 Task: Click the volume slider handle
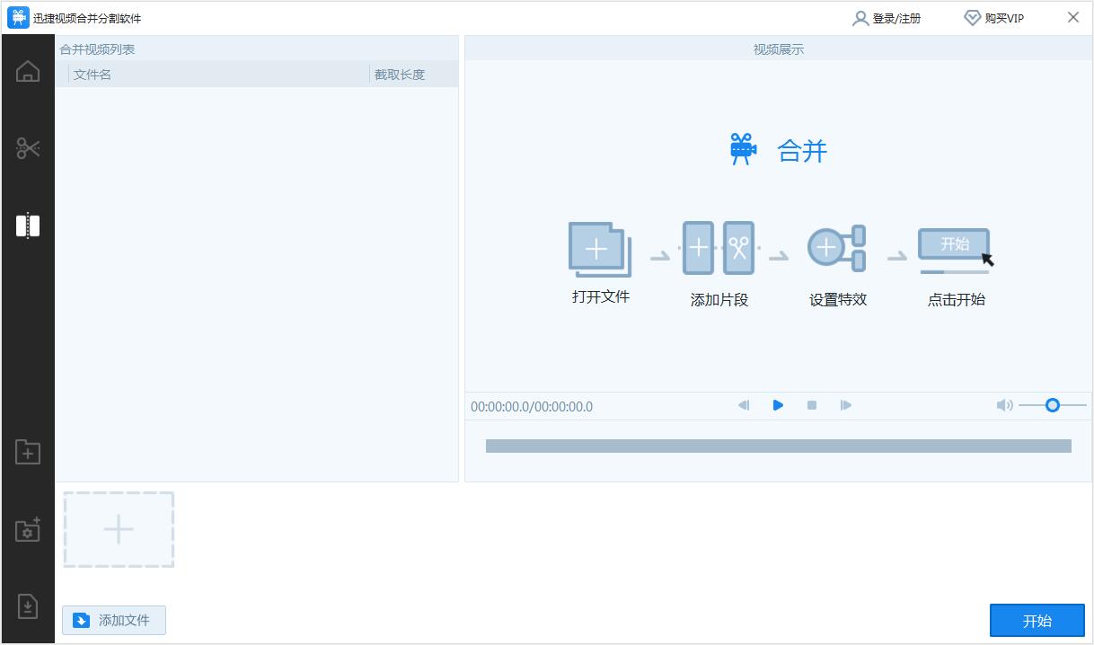point(1051,405)
